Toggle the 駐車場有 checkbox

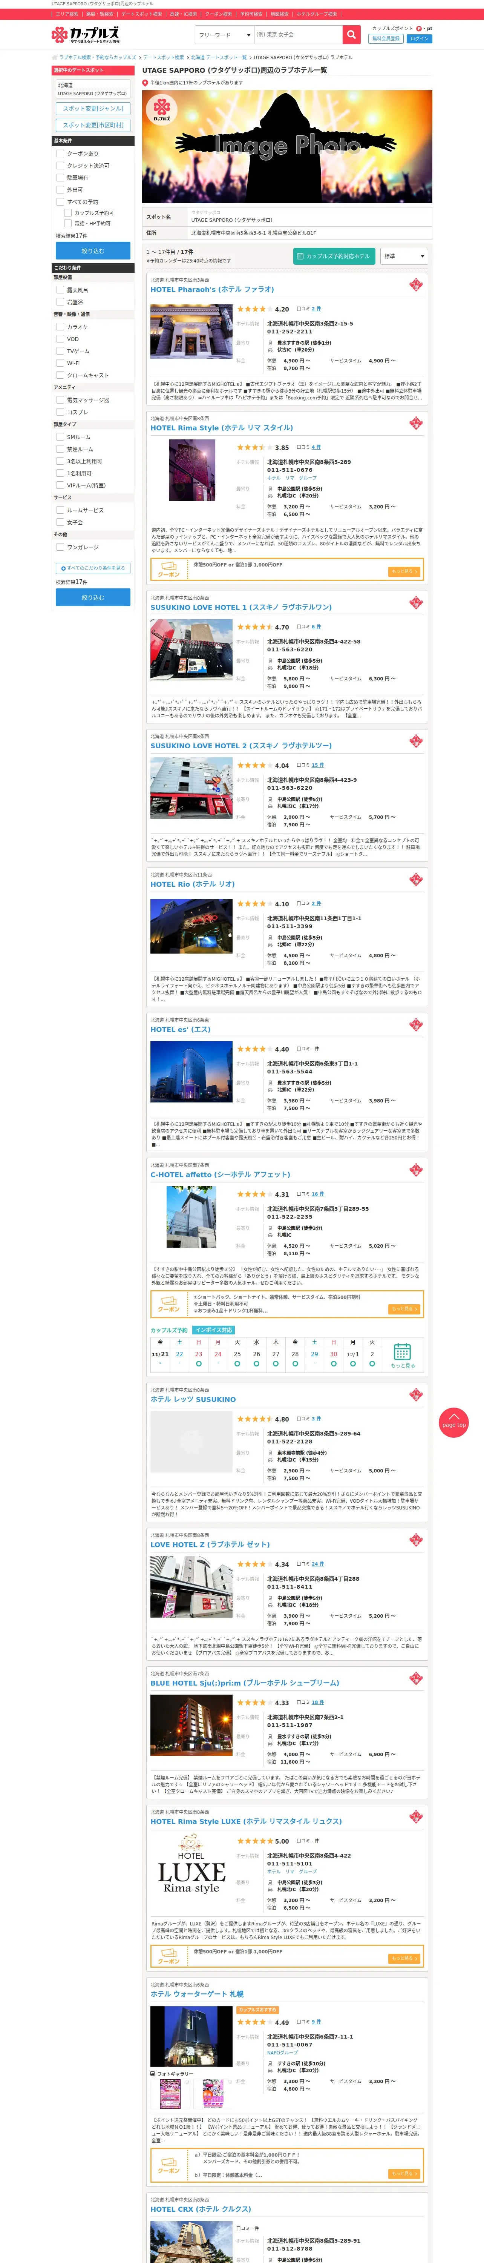(61, 177)
